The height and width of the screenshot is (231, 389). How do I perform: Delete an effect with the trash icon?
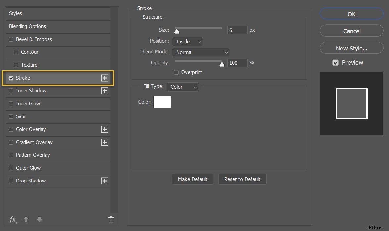[x=111, y=219]
